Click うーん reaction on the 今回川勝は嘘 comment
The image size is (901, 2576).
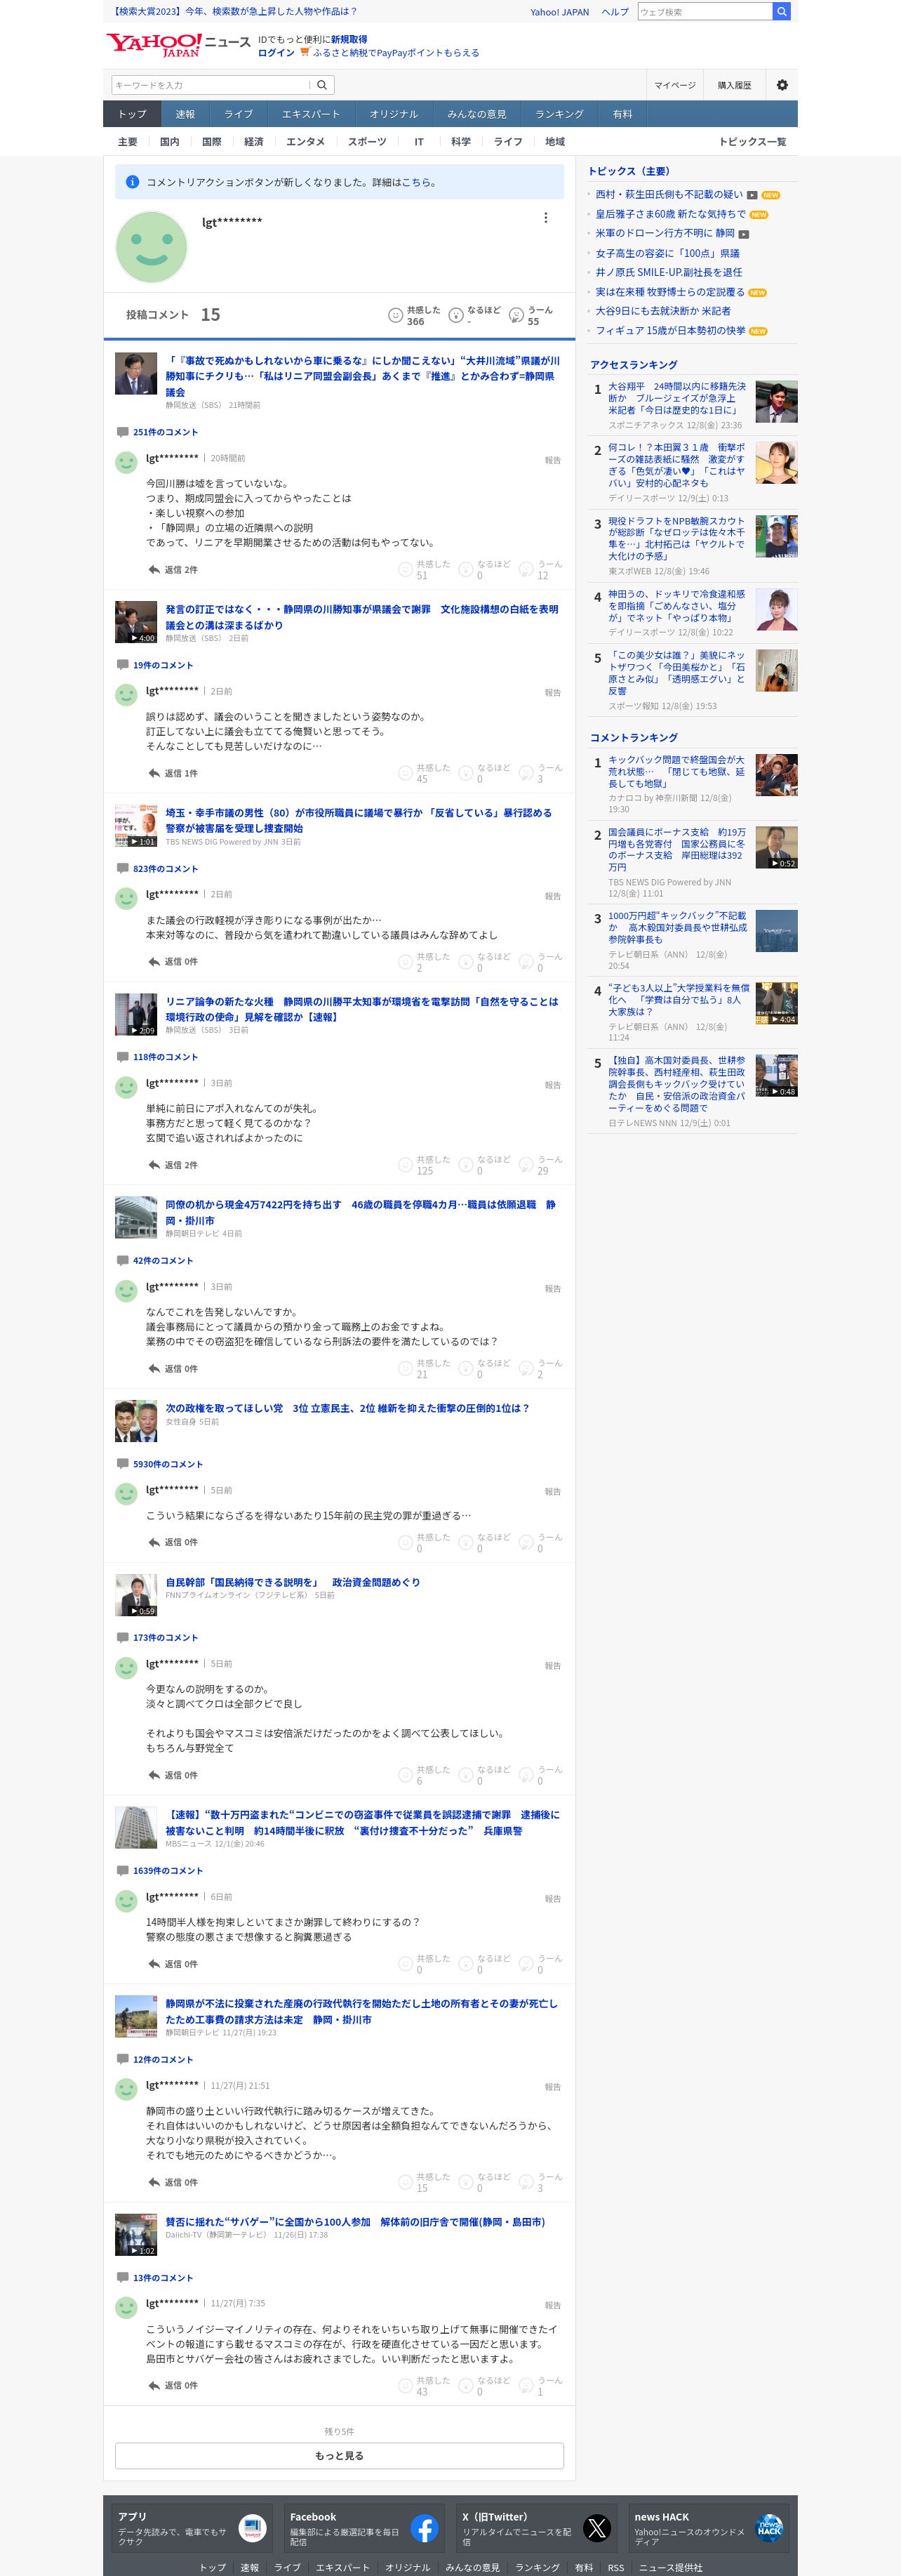[540, 569]
